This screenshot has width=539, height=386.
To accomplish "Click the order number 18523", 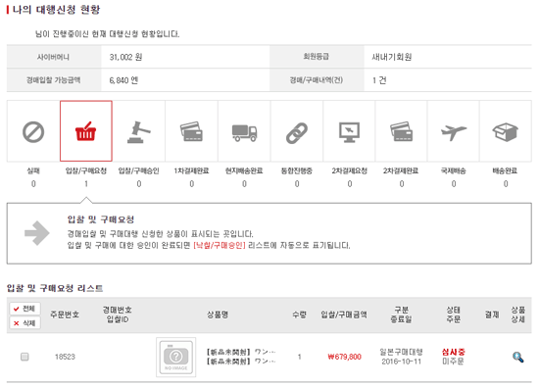I will [x=65, y=357].
